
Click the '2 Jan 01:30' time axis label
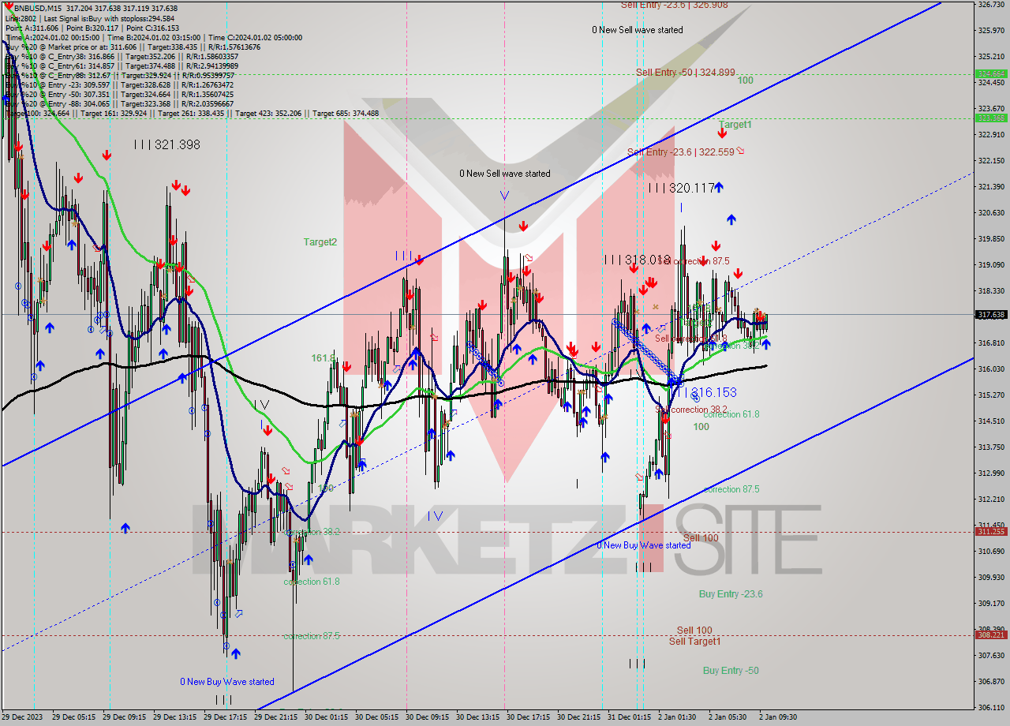(677, 717)
